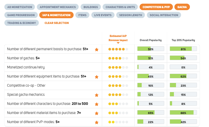
Task: Click revenue impact dots for Monetized continue/retry
Action: tap(118, 67)
